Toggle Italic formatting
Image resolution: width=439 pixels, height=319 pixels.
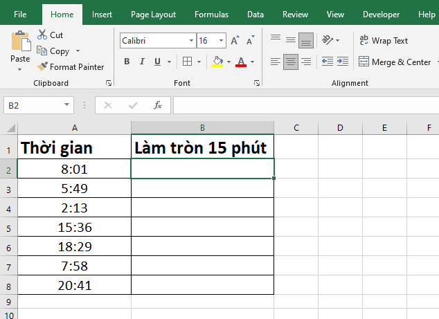click(x=142, y=62)
